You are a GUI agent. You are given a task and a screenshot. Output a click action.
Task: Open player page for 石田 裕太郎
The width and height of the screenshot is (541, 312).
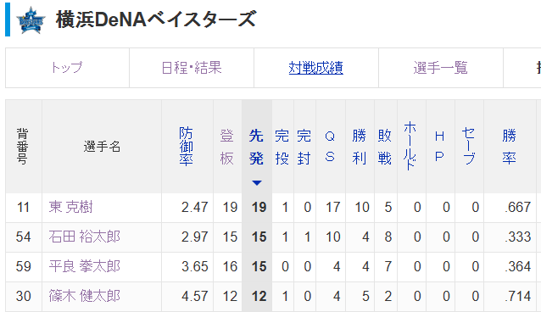(x=85, y=237)
